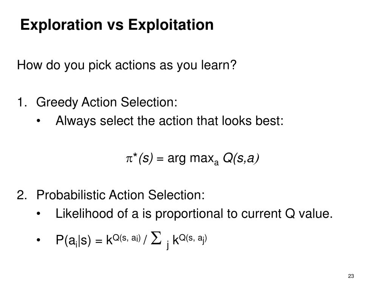
Task: Click Q(s,a) in the greedy formula
Action: click(241, 158)
